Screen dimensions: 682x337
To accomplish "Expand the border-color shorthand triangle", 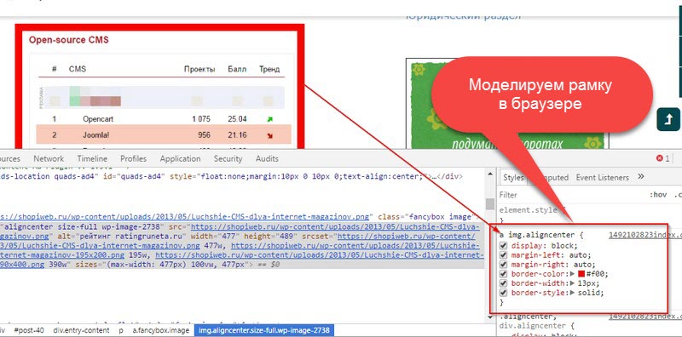I will [x=574, y=273].
